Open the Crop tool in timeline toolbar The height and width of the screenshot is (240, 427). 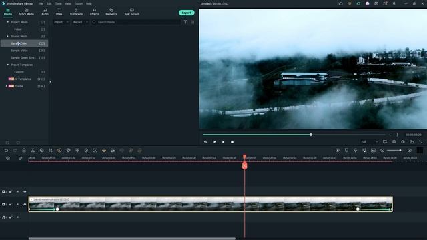(51, 150)
